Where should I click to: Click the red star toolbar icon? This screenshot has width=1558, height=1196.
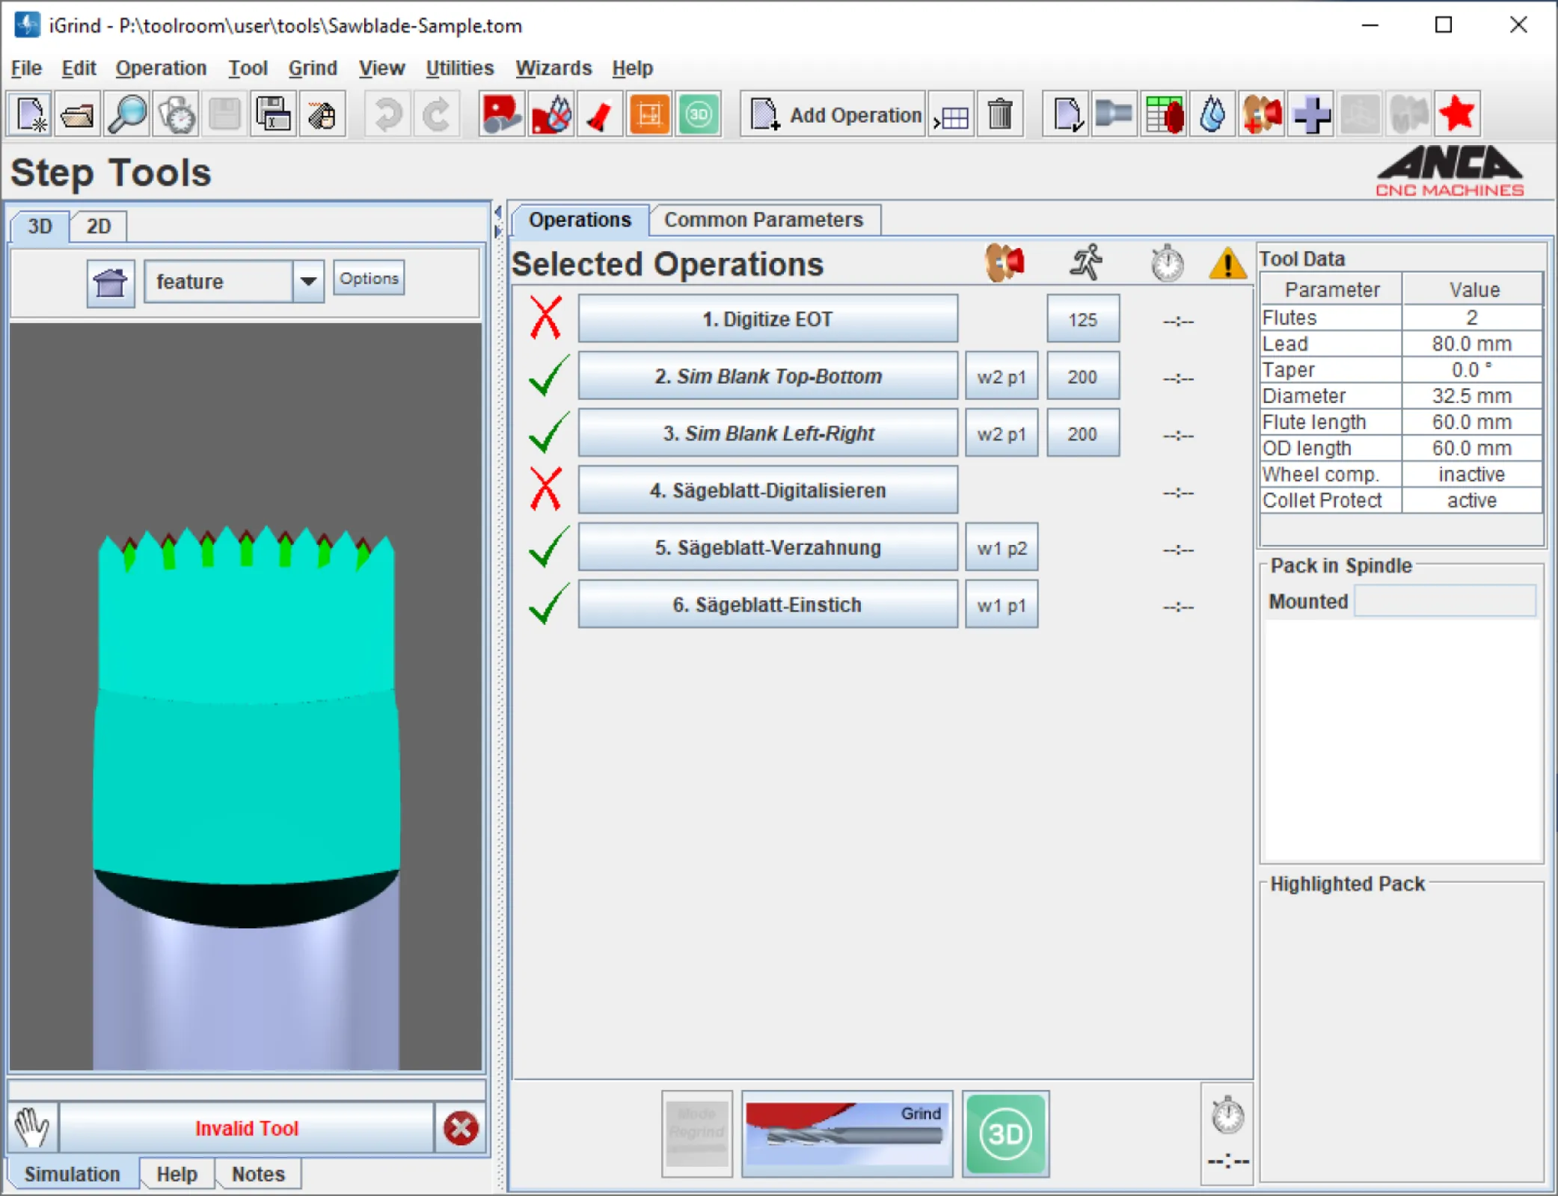tap(1458, 114)
